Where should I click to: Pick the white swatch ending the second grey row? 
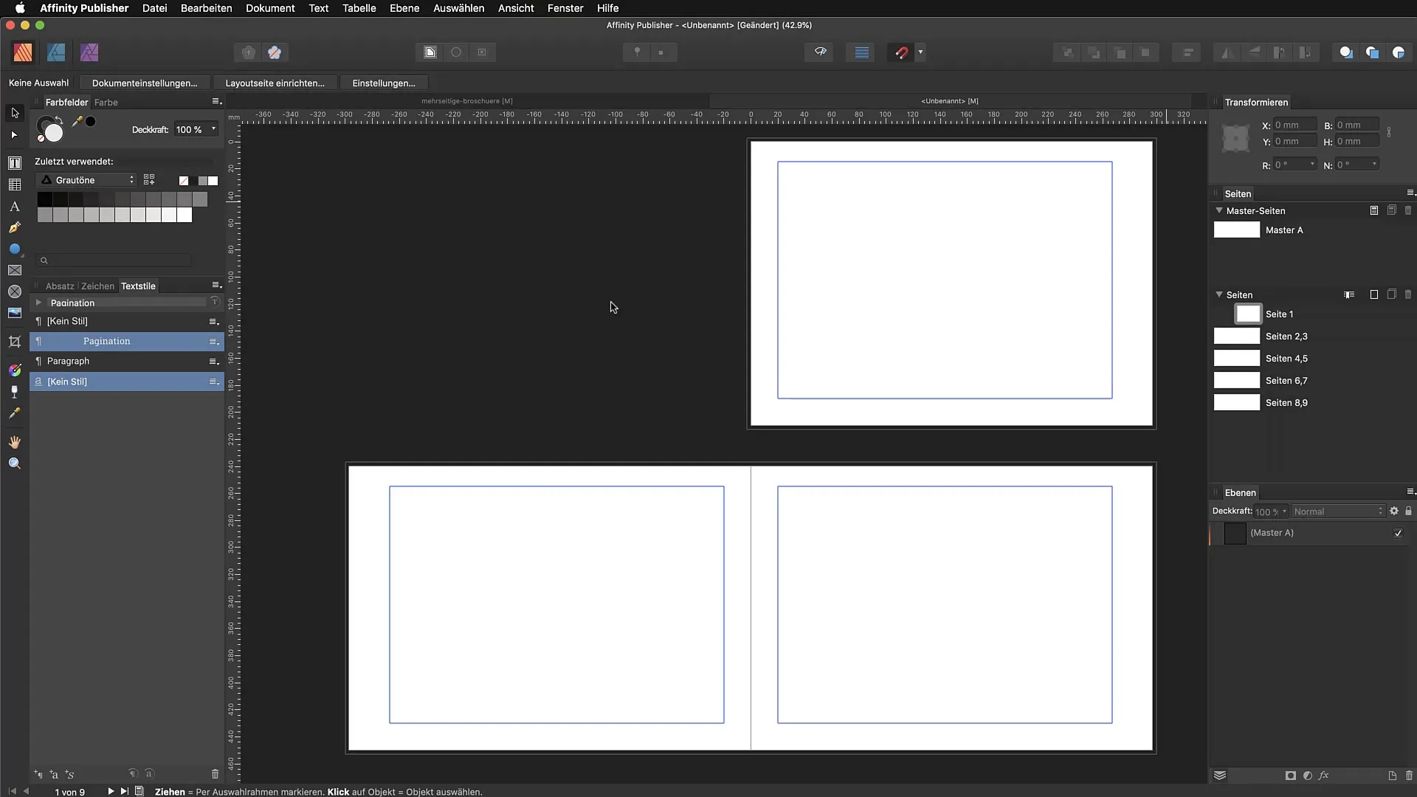(x=185, y=215)
